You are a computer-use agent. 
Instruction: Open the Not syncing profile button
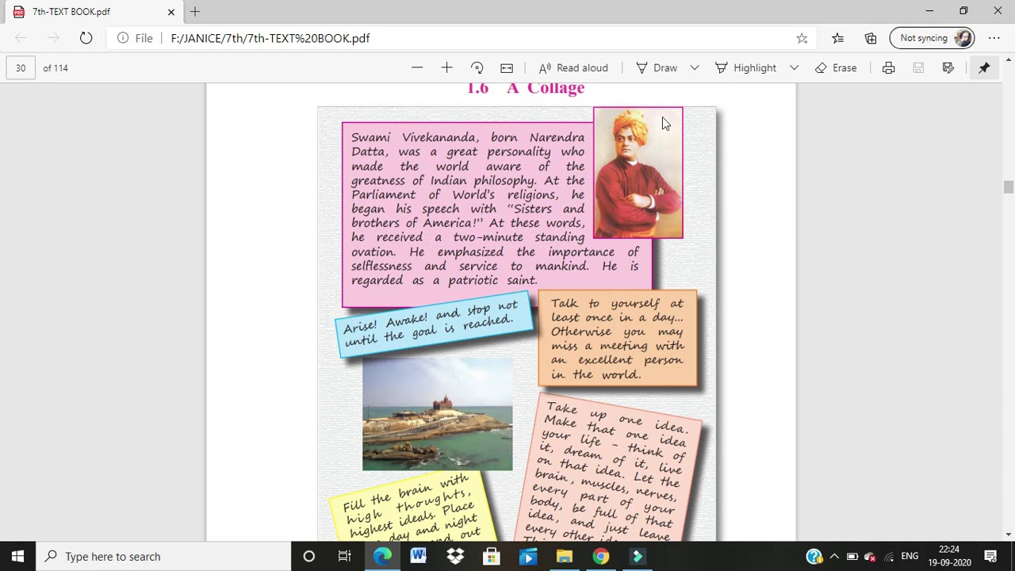(x=933, y=38)
